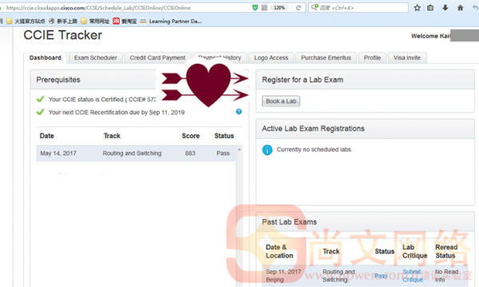Go to the browser home icon
The height and width of the screenshot is (287, 479).
click(460, 8)
